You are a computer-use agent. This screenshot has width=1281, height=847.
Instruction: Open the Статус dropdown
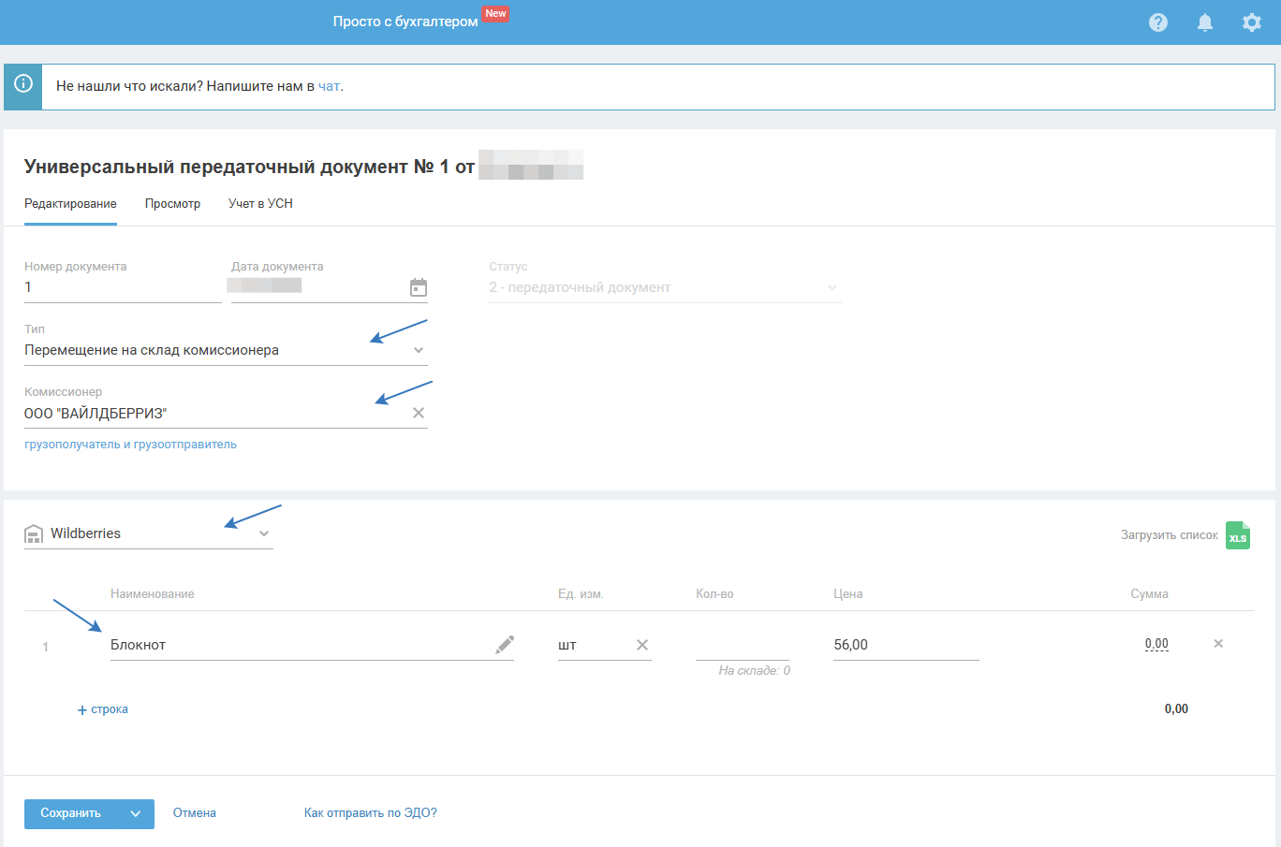[x=665, y=287]
